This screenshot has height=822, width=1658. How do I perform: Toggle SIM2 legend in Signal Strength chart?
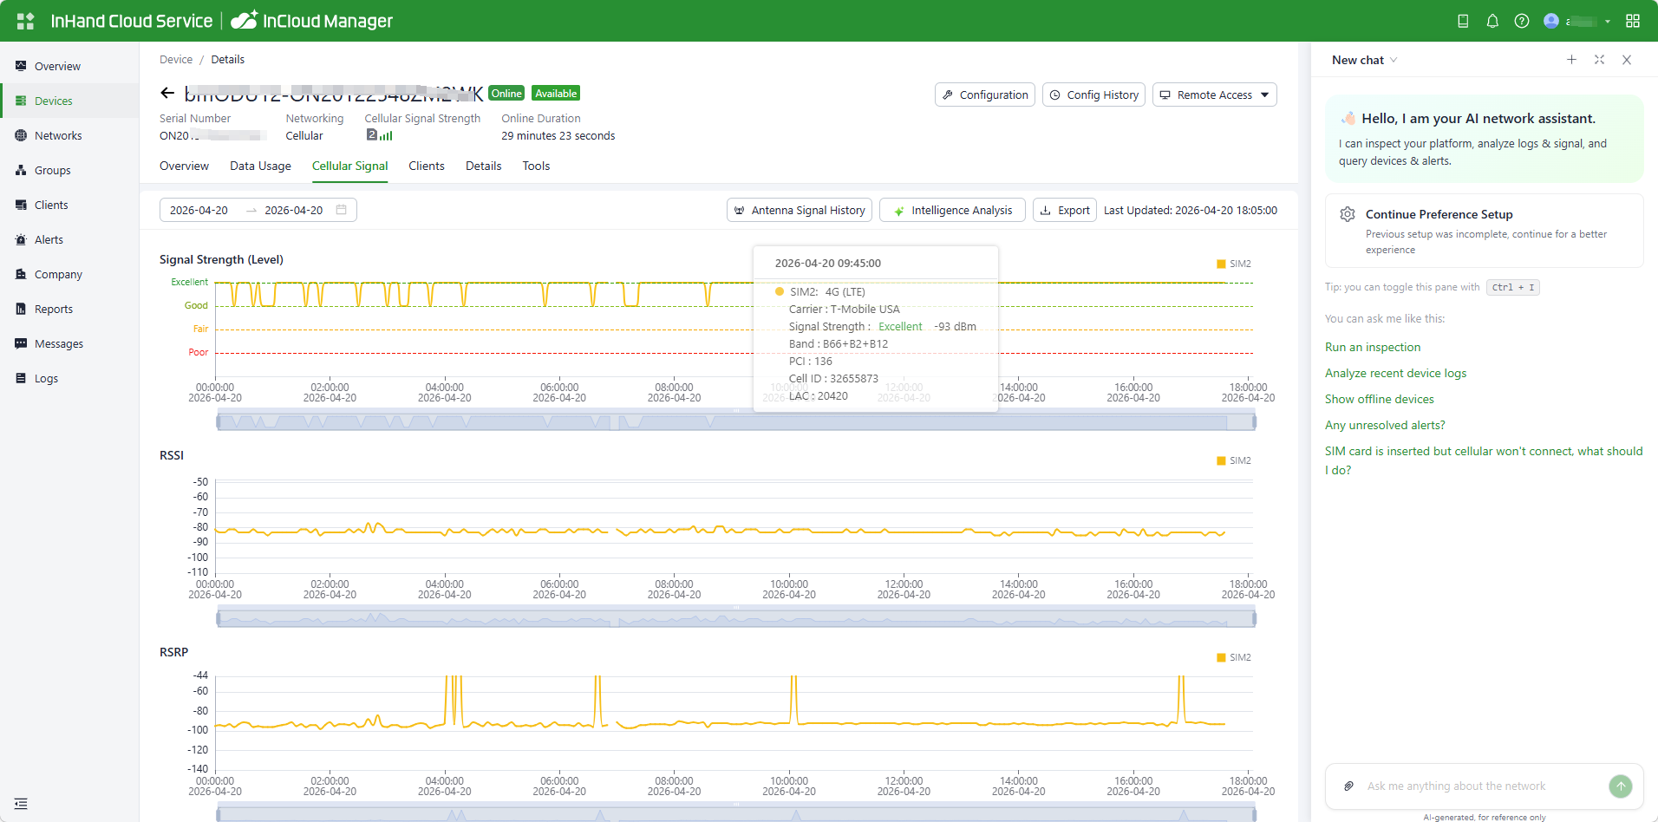tap(1234, 264)
